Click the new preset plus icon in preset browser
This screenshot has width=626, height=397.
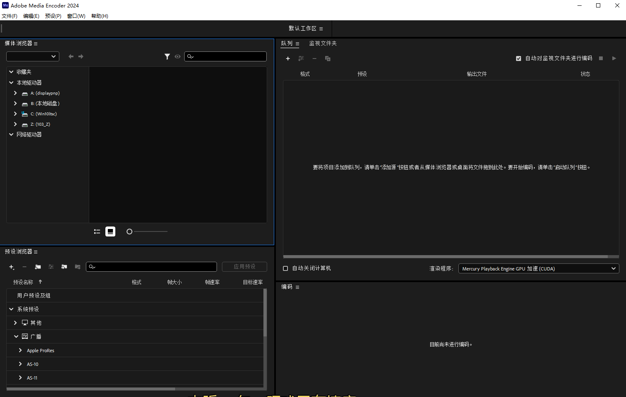click(x=12, y=267)
